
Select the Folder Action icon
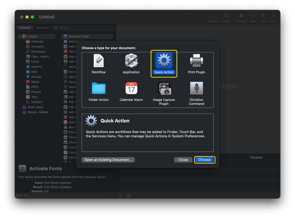pos(98,88)
